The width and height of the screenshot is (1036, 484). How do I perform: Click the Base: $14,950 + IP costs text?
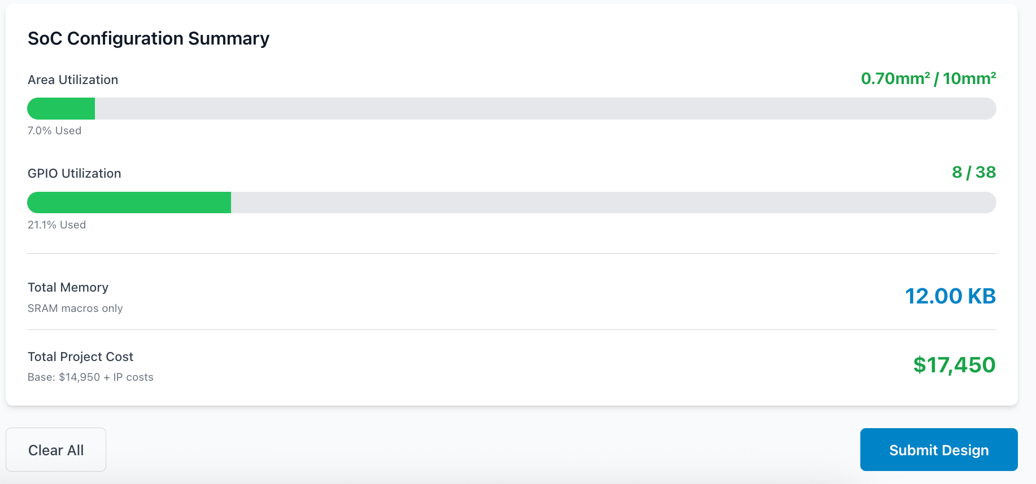click(90, 377)
